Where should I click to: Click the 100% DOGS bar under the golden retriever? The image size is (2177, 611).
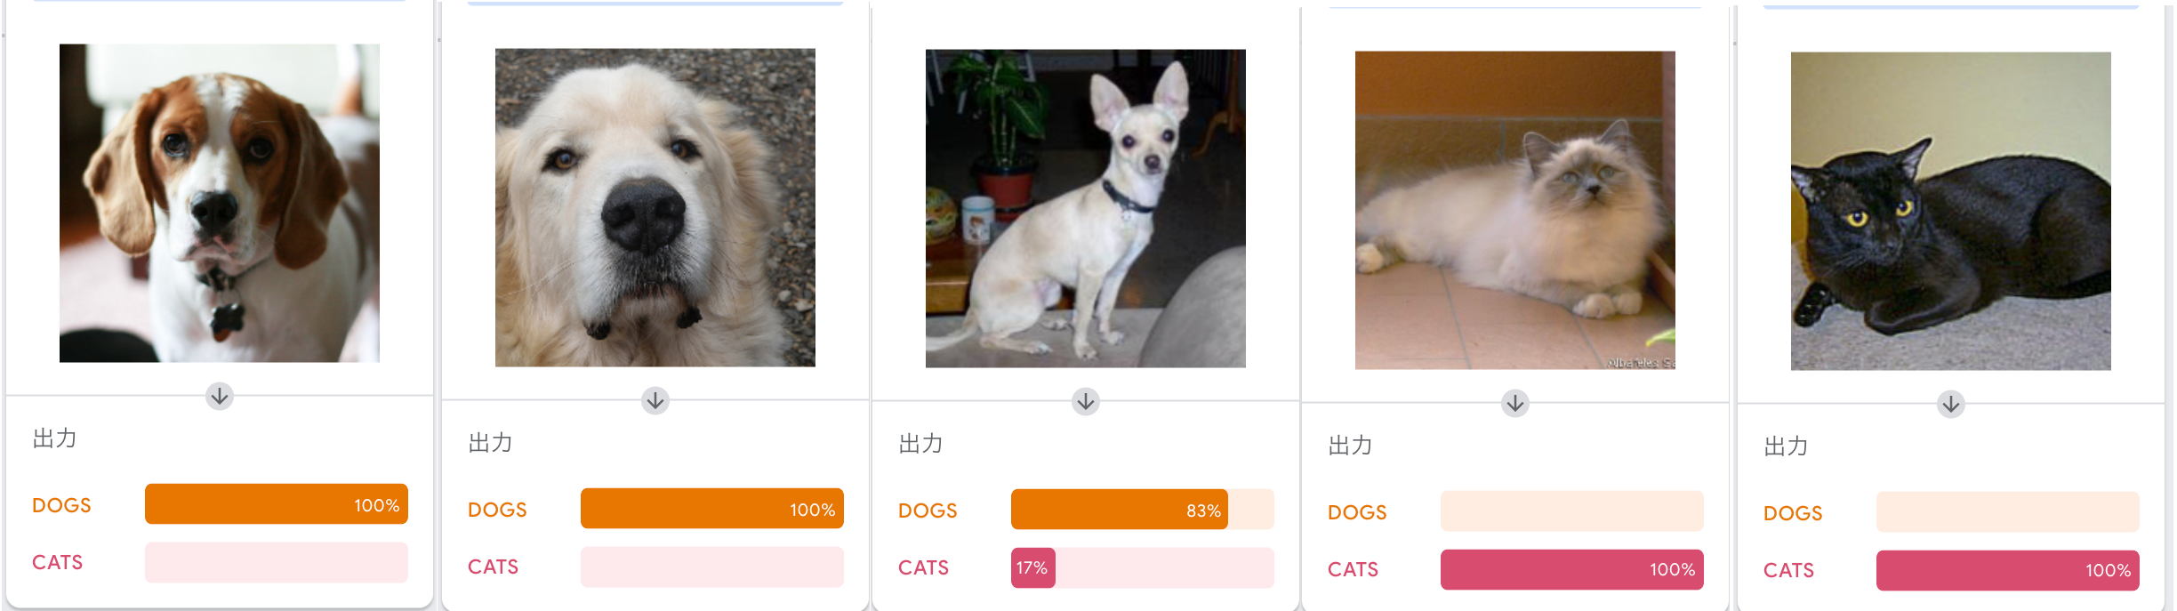[x=712, y=509]
